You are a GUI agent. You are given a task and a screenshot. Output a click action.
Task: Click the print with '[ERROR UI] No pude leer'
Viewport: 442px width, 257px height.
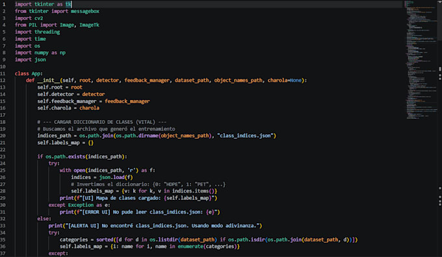click(x=140, y=212)
